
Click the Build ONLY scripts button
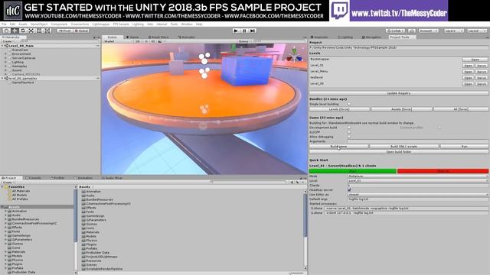click(x=403, y=146)
